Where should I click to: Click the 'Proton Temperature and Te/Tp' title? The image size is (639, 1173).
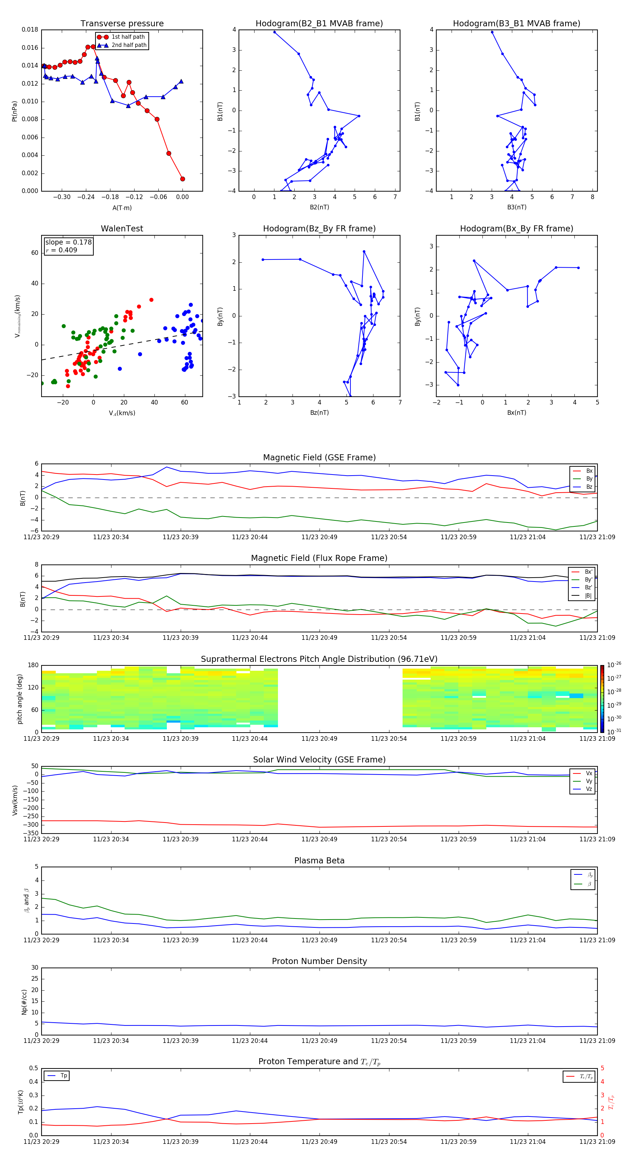pyautogui.click(x=319, y=1062)
